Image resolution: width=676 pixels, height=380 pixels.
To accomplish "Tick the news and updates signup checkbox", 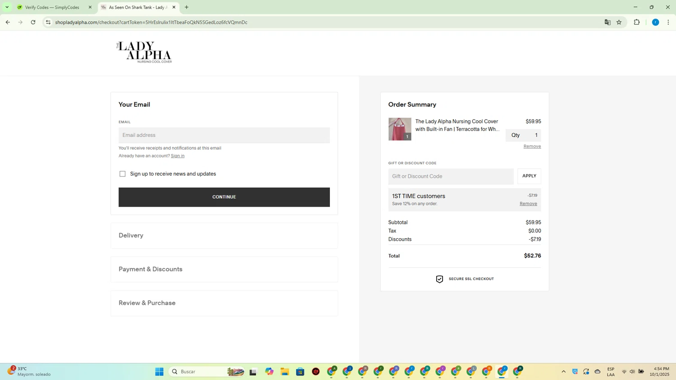I will tap(123, 174).
